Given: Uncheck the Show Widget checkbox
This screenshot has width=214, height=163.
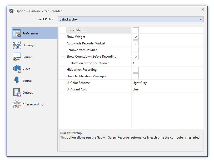Looking at the screenshot, I should (x=136, y=37).
